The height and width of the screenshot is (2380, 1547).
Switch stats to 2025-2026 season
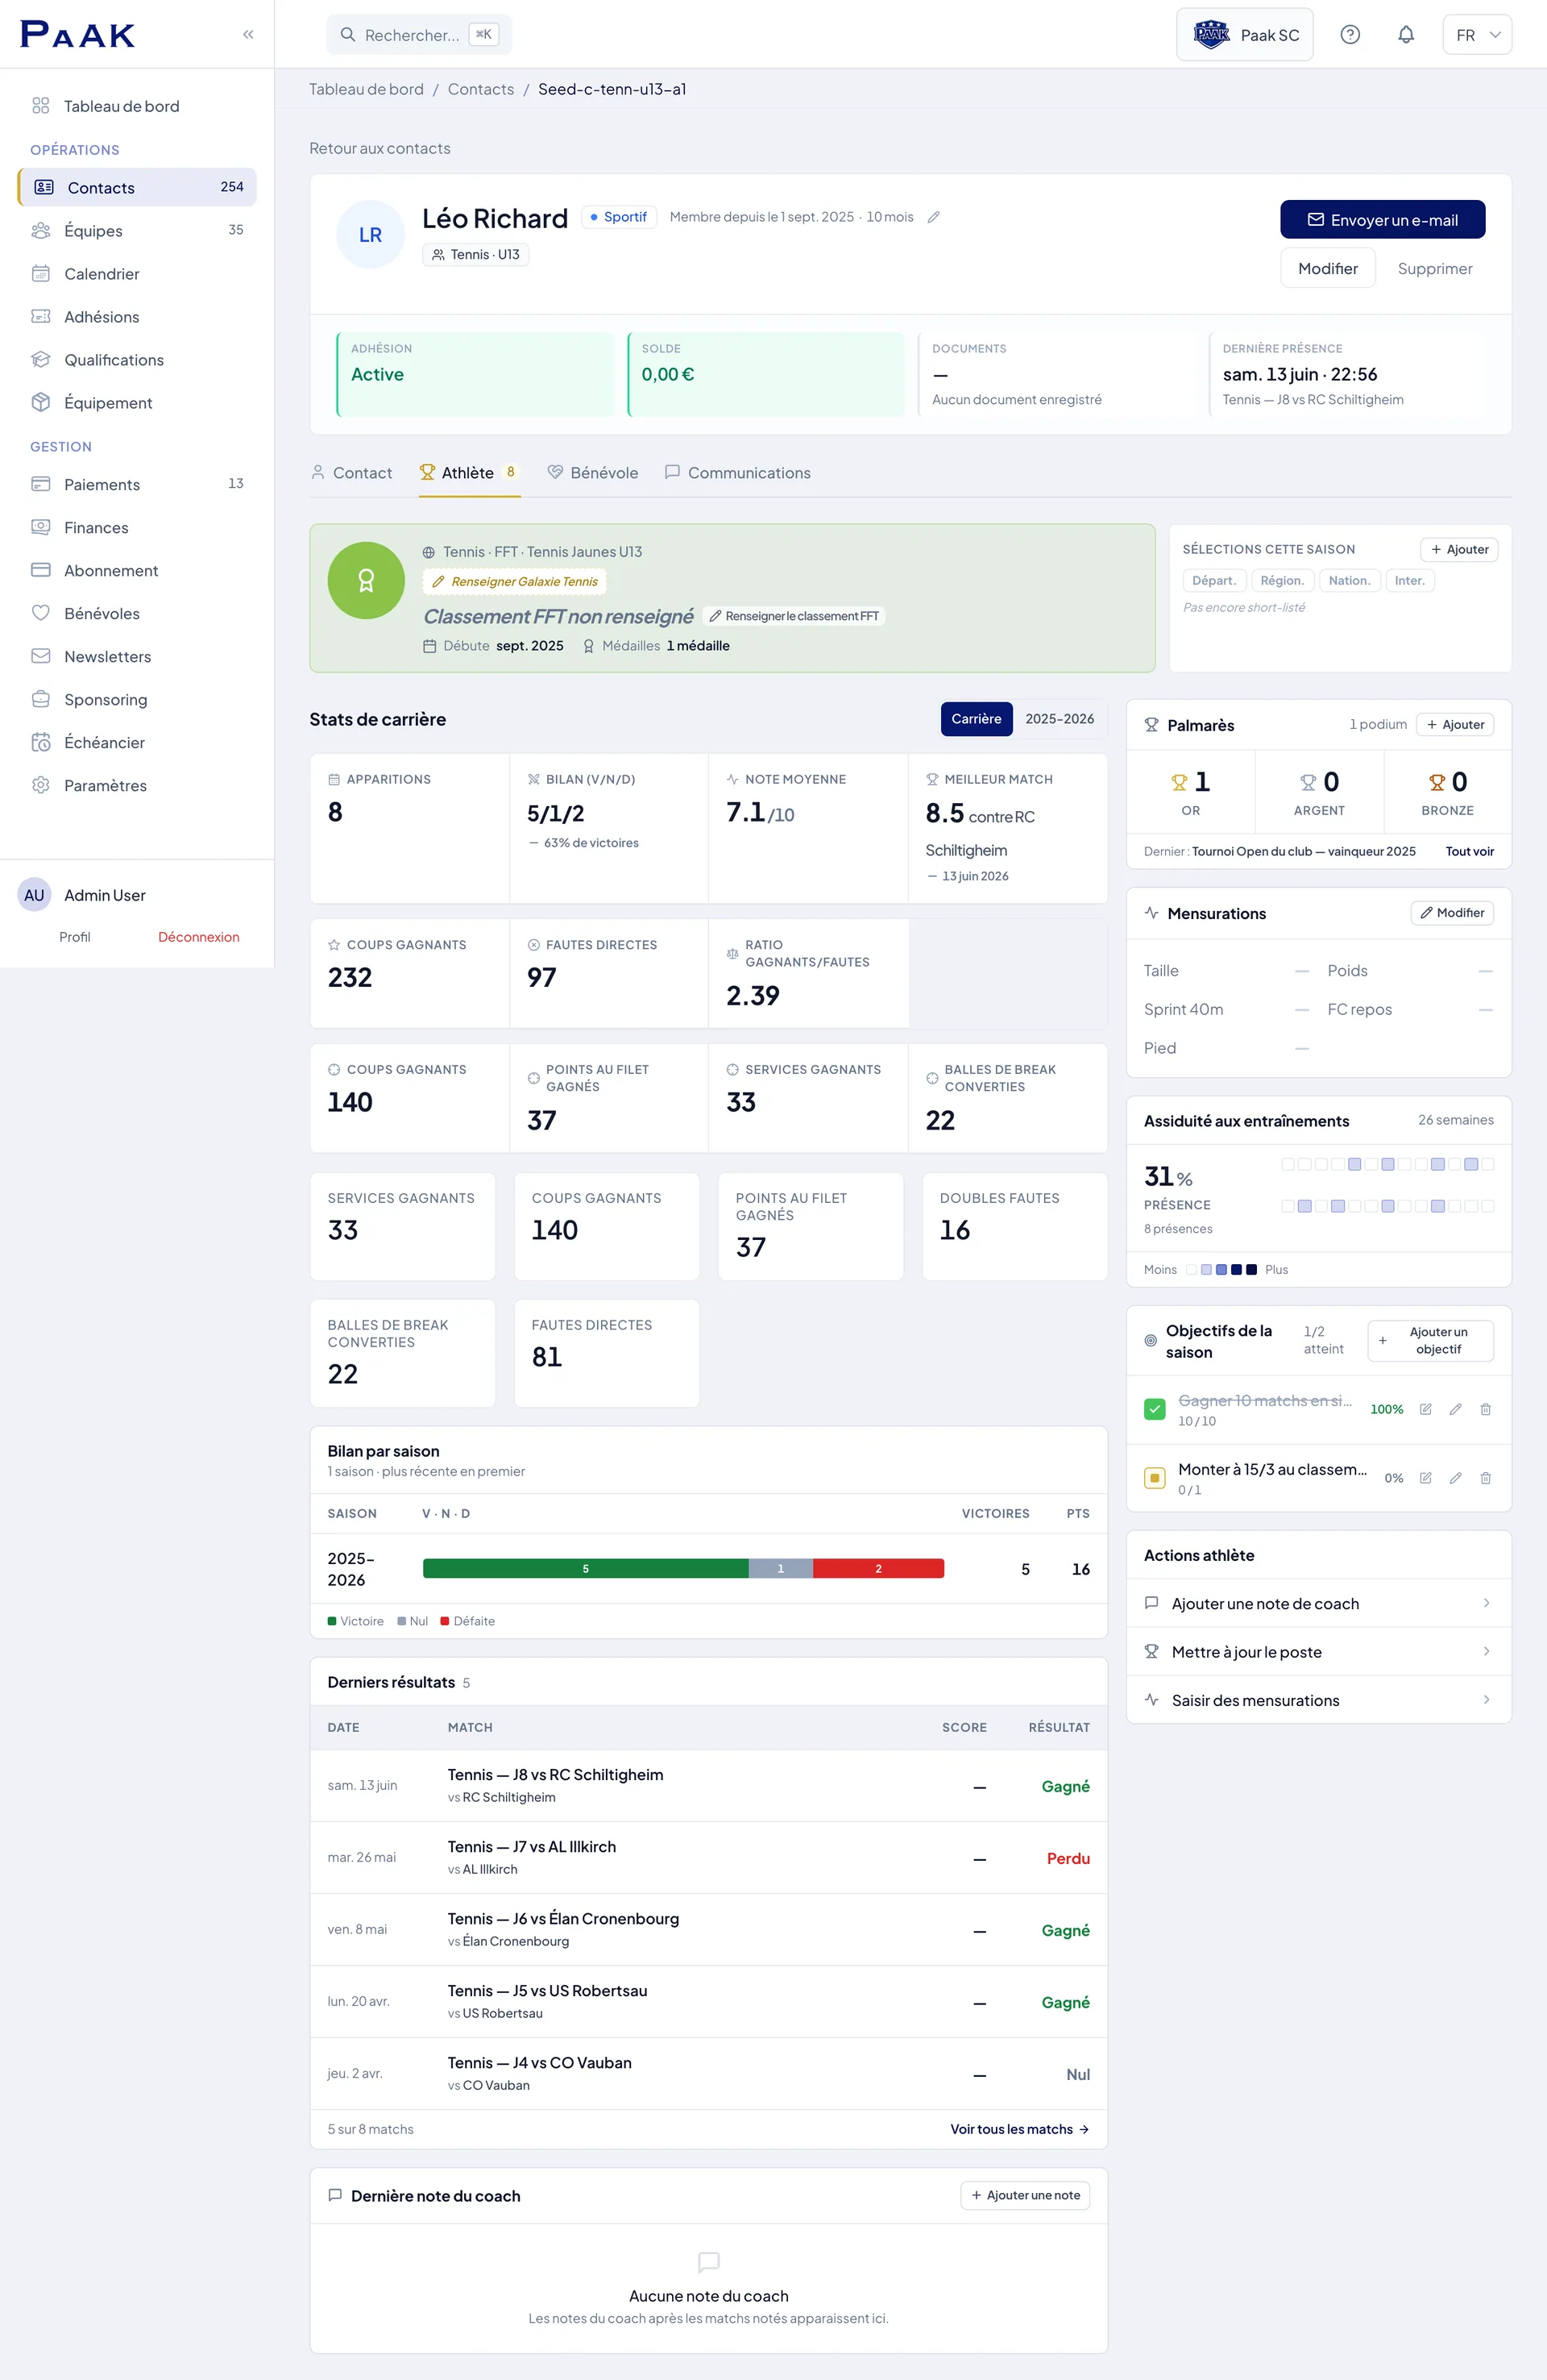(x=1060, y=719)
